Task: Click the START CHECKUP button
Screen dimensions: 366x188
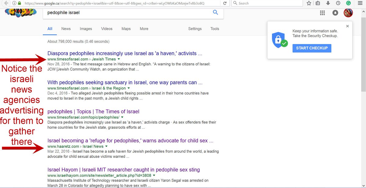Action: point(312,48)
